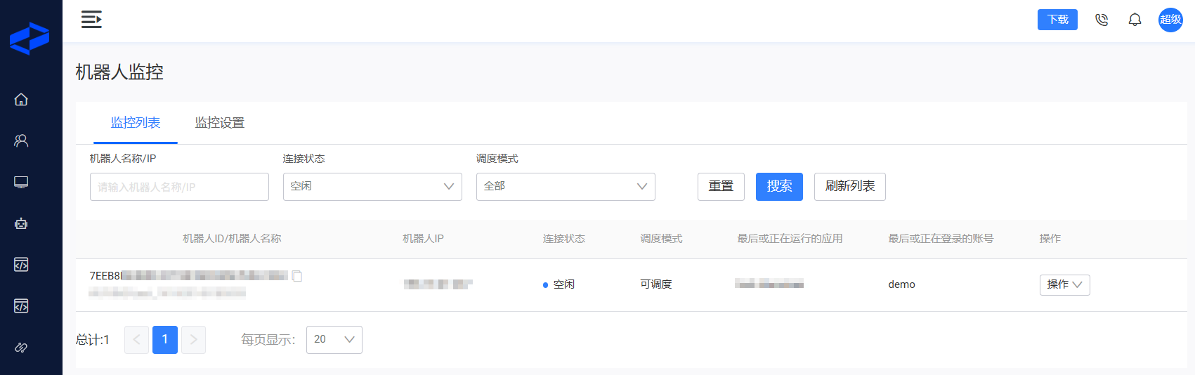The width and height of the screenshot is (1195, 375).
Task: Click the 连接状态 column header
Action: [x=563, y=239]
